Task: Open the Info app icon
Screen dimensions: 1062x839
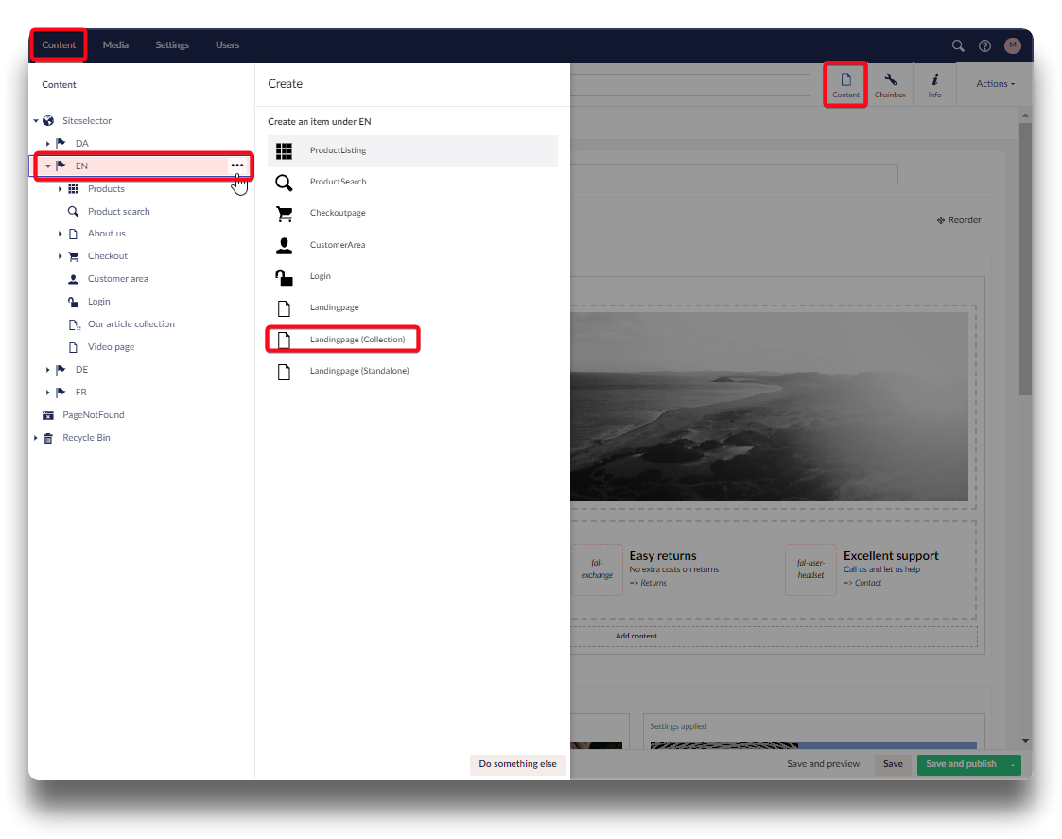Action: tap(934, 85)
